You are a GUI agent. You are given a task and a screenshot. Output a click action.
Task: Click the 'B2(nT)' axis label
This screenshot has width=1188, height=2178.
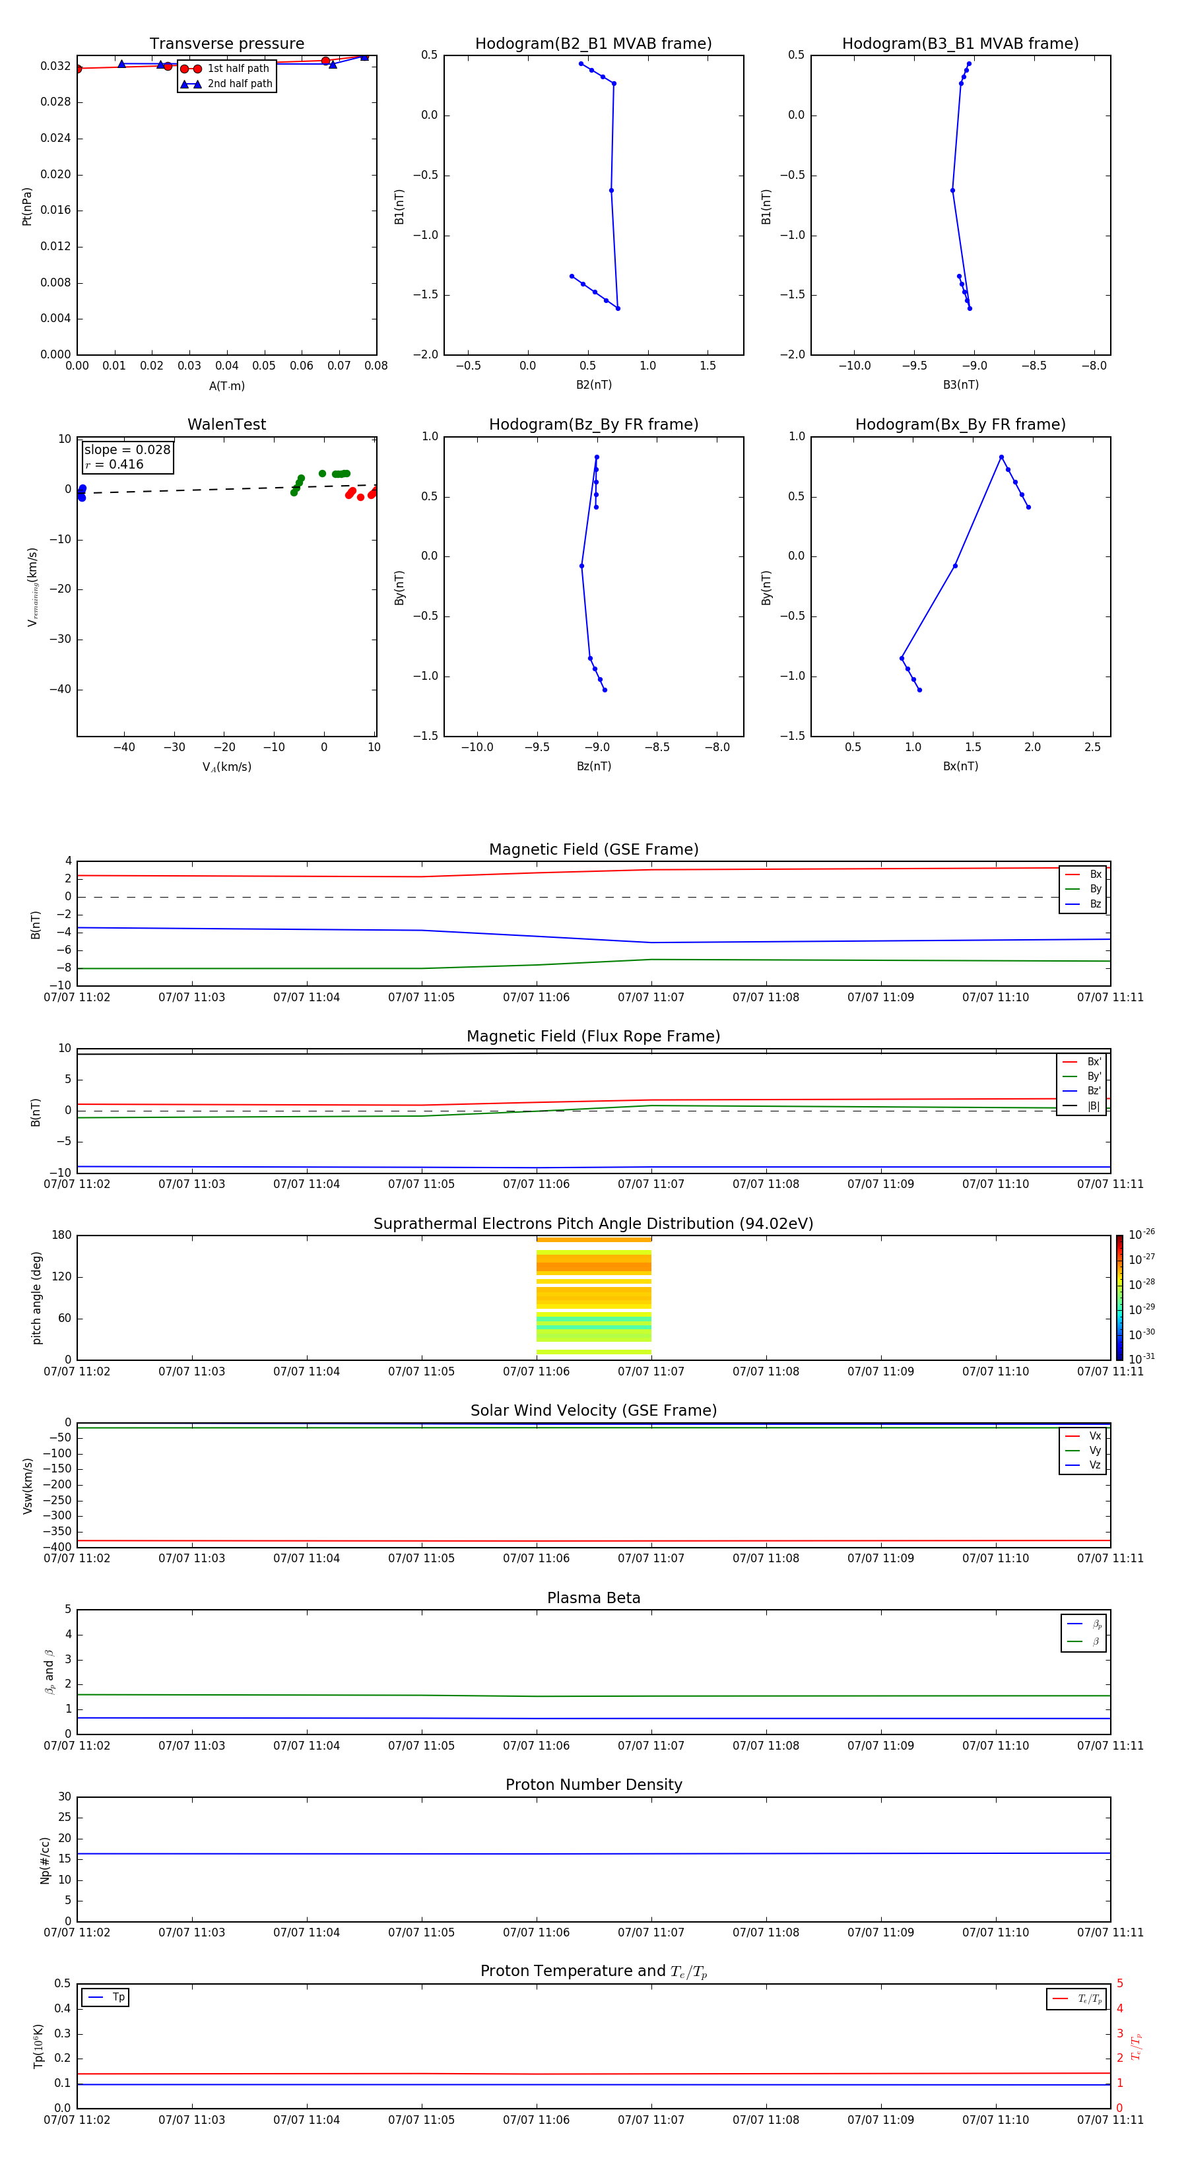tap(593, 385)
